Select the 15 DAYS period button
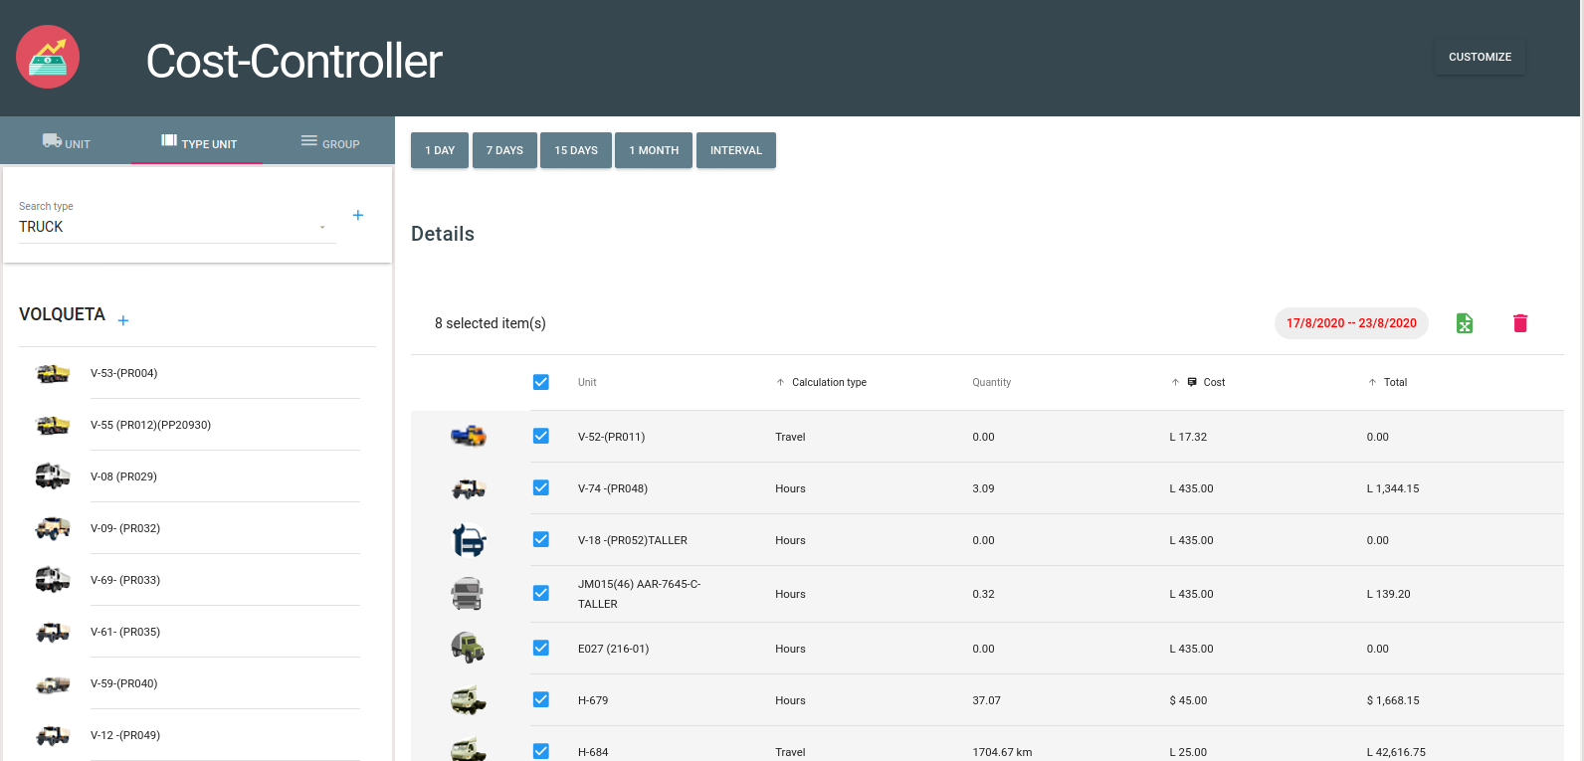Screen dimensions: 1584x761 (576, 150)
